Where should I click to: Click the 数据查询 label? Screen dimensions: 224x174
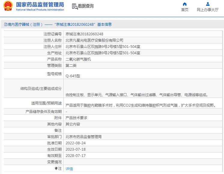click(x=86, y=6)
